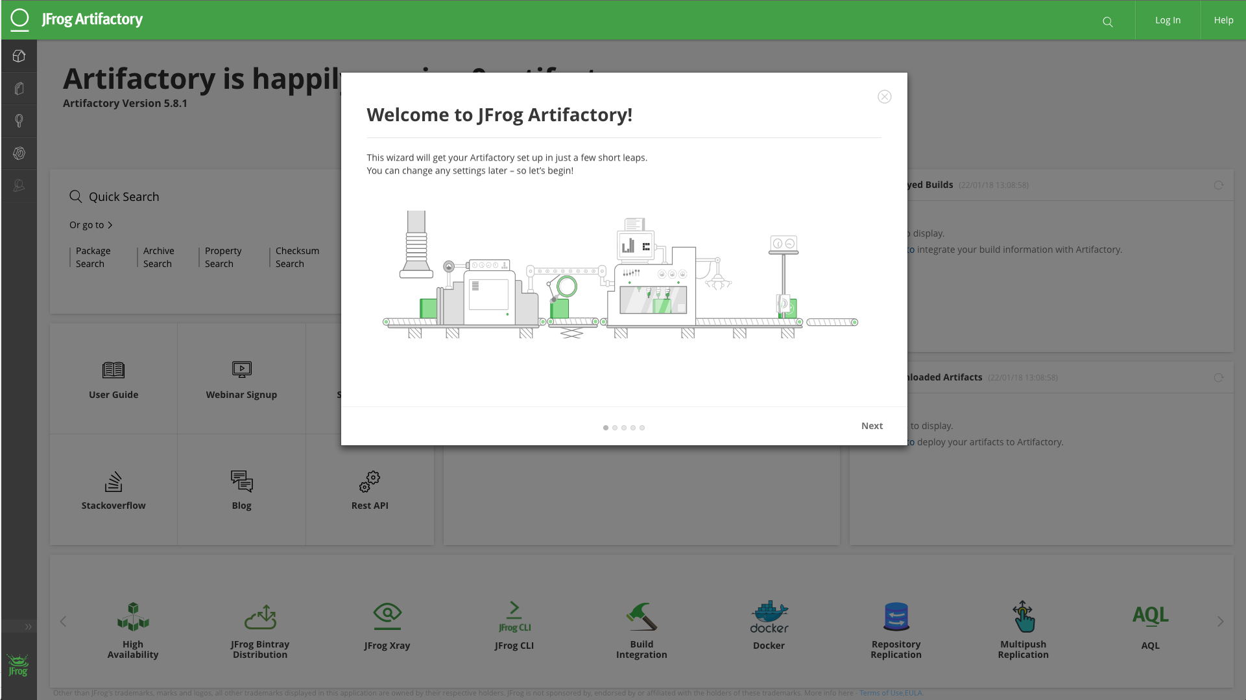Open the Admin settings nut icon
Viewport: 1246px width, 700px height.
click(x=19, y=153)
